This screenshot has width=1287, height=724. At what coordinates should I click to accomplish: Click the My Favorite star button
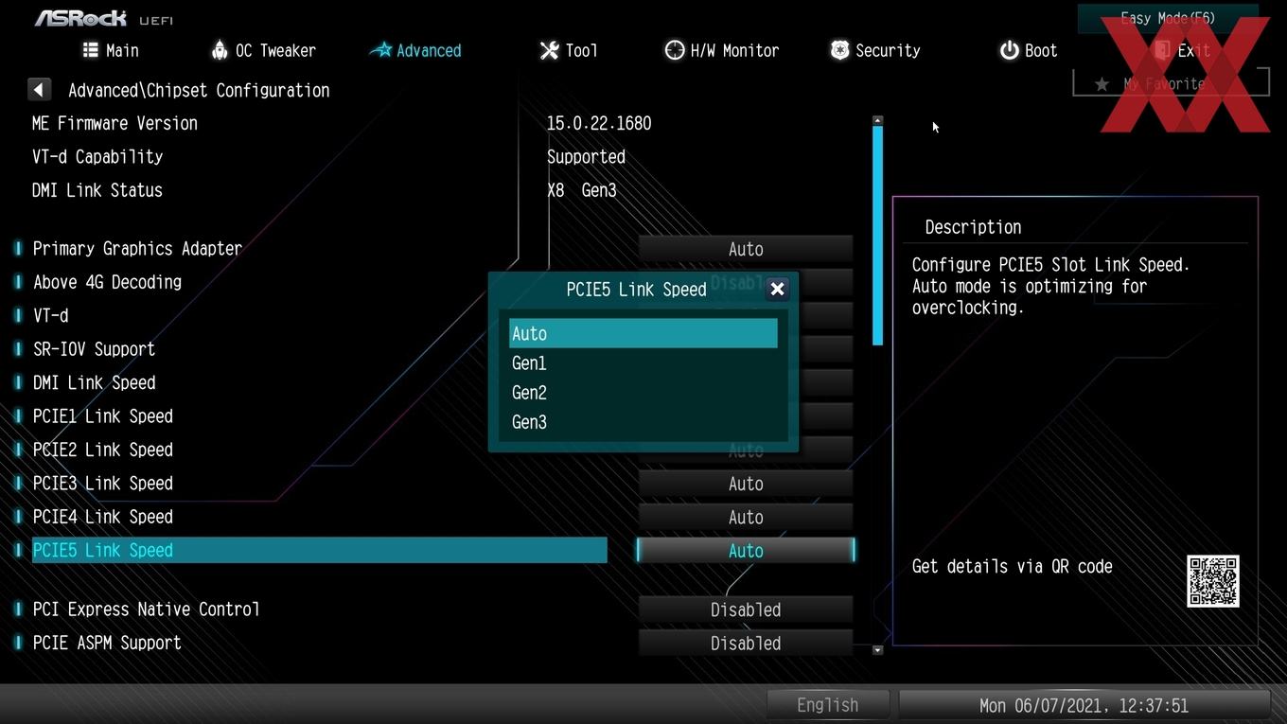pyautogui.click(x=1171, y=83)
